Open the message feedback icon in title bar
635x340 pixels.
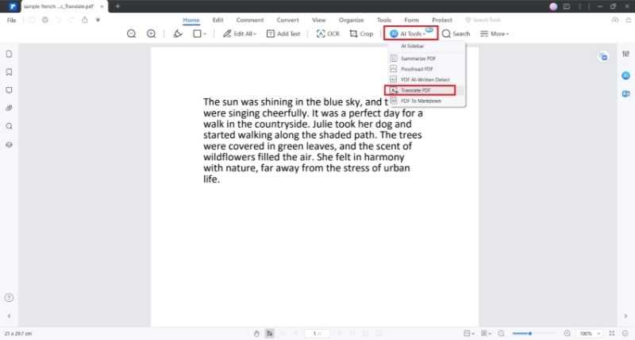click(x=567, y=6)
